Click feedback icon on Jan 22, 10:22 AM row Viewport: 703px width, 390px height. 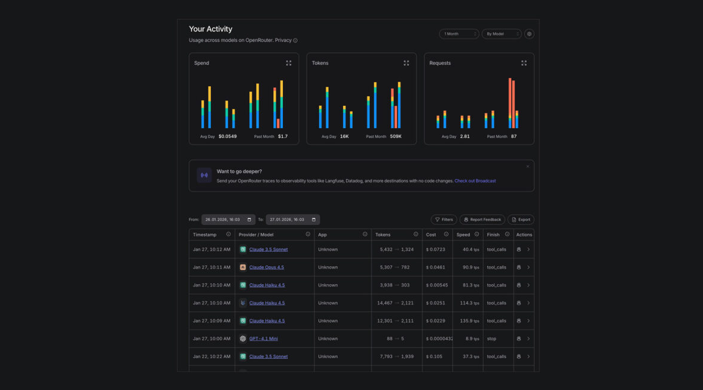pyautogui.click(x=519, y=357)
